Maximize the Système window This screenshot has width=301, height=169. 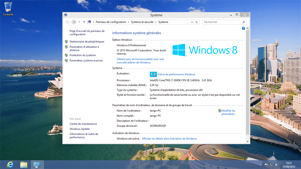(237, 15)
